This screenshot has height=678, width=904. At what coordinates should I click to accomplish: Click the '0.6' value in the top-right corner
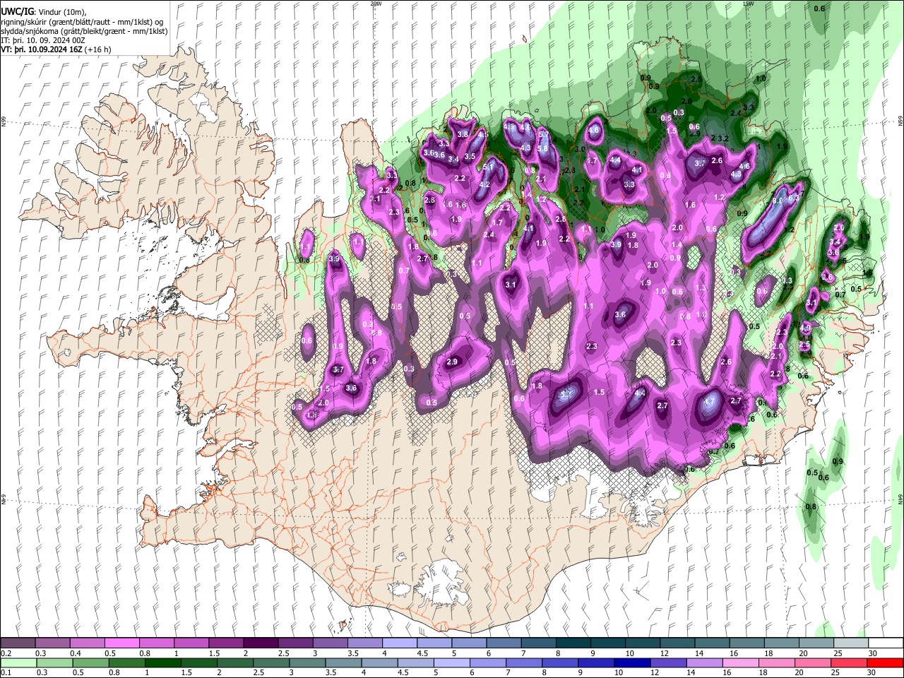point(820,8)
